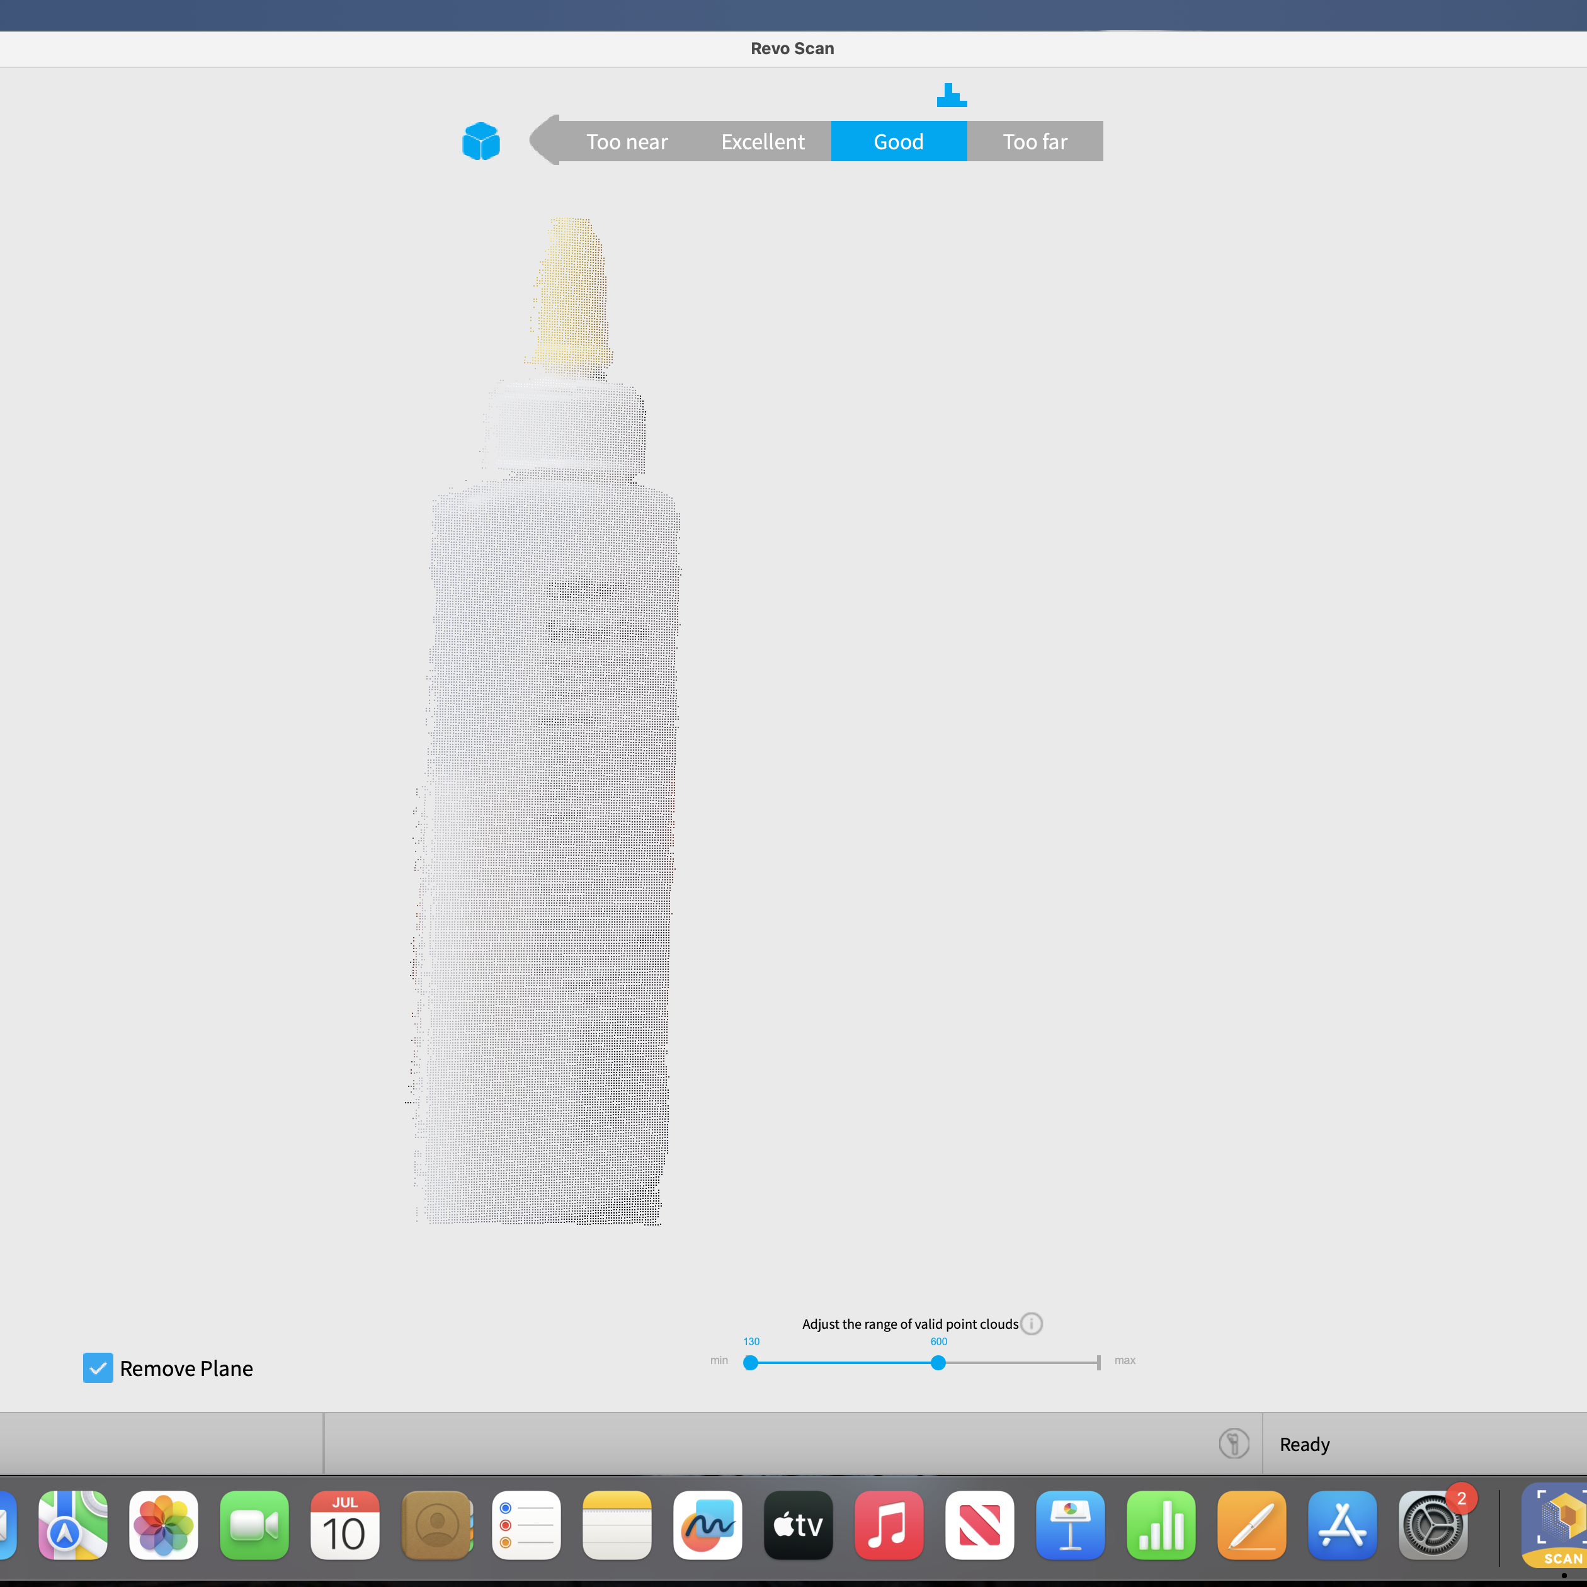Open Music from the dock
Screen dimensions: 1587x1587
[890, 1525]
